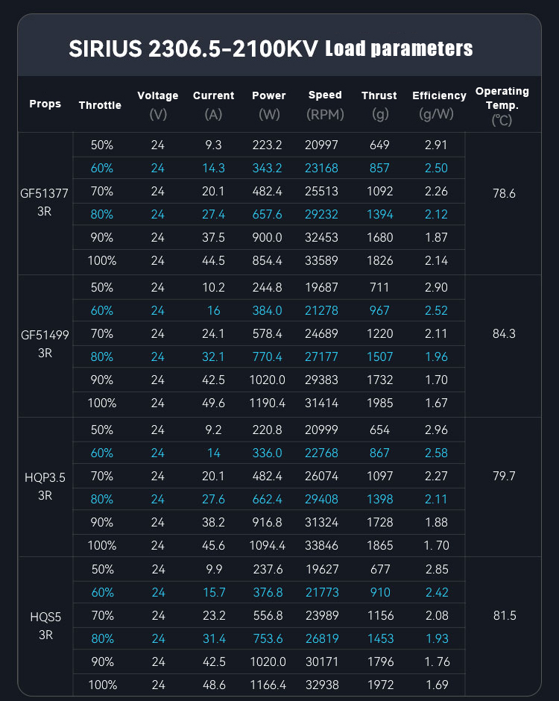Click the 78.6 operating temperature value

point(504,193)
